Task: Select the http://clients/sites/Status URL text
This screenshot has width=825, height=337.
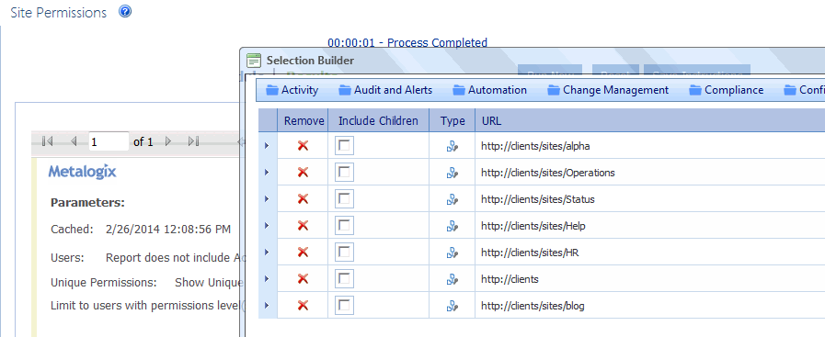Action: 538,199
